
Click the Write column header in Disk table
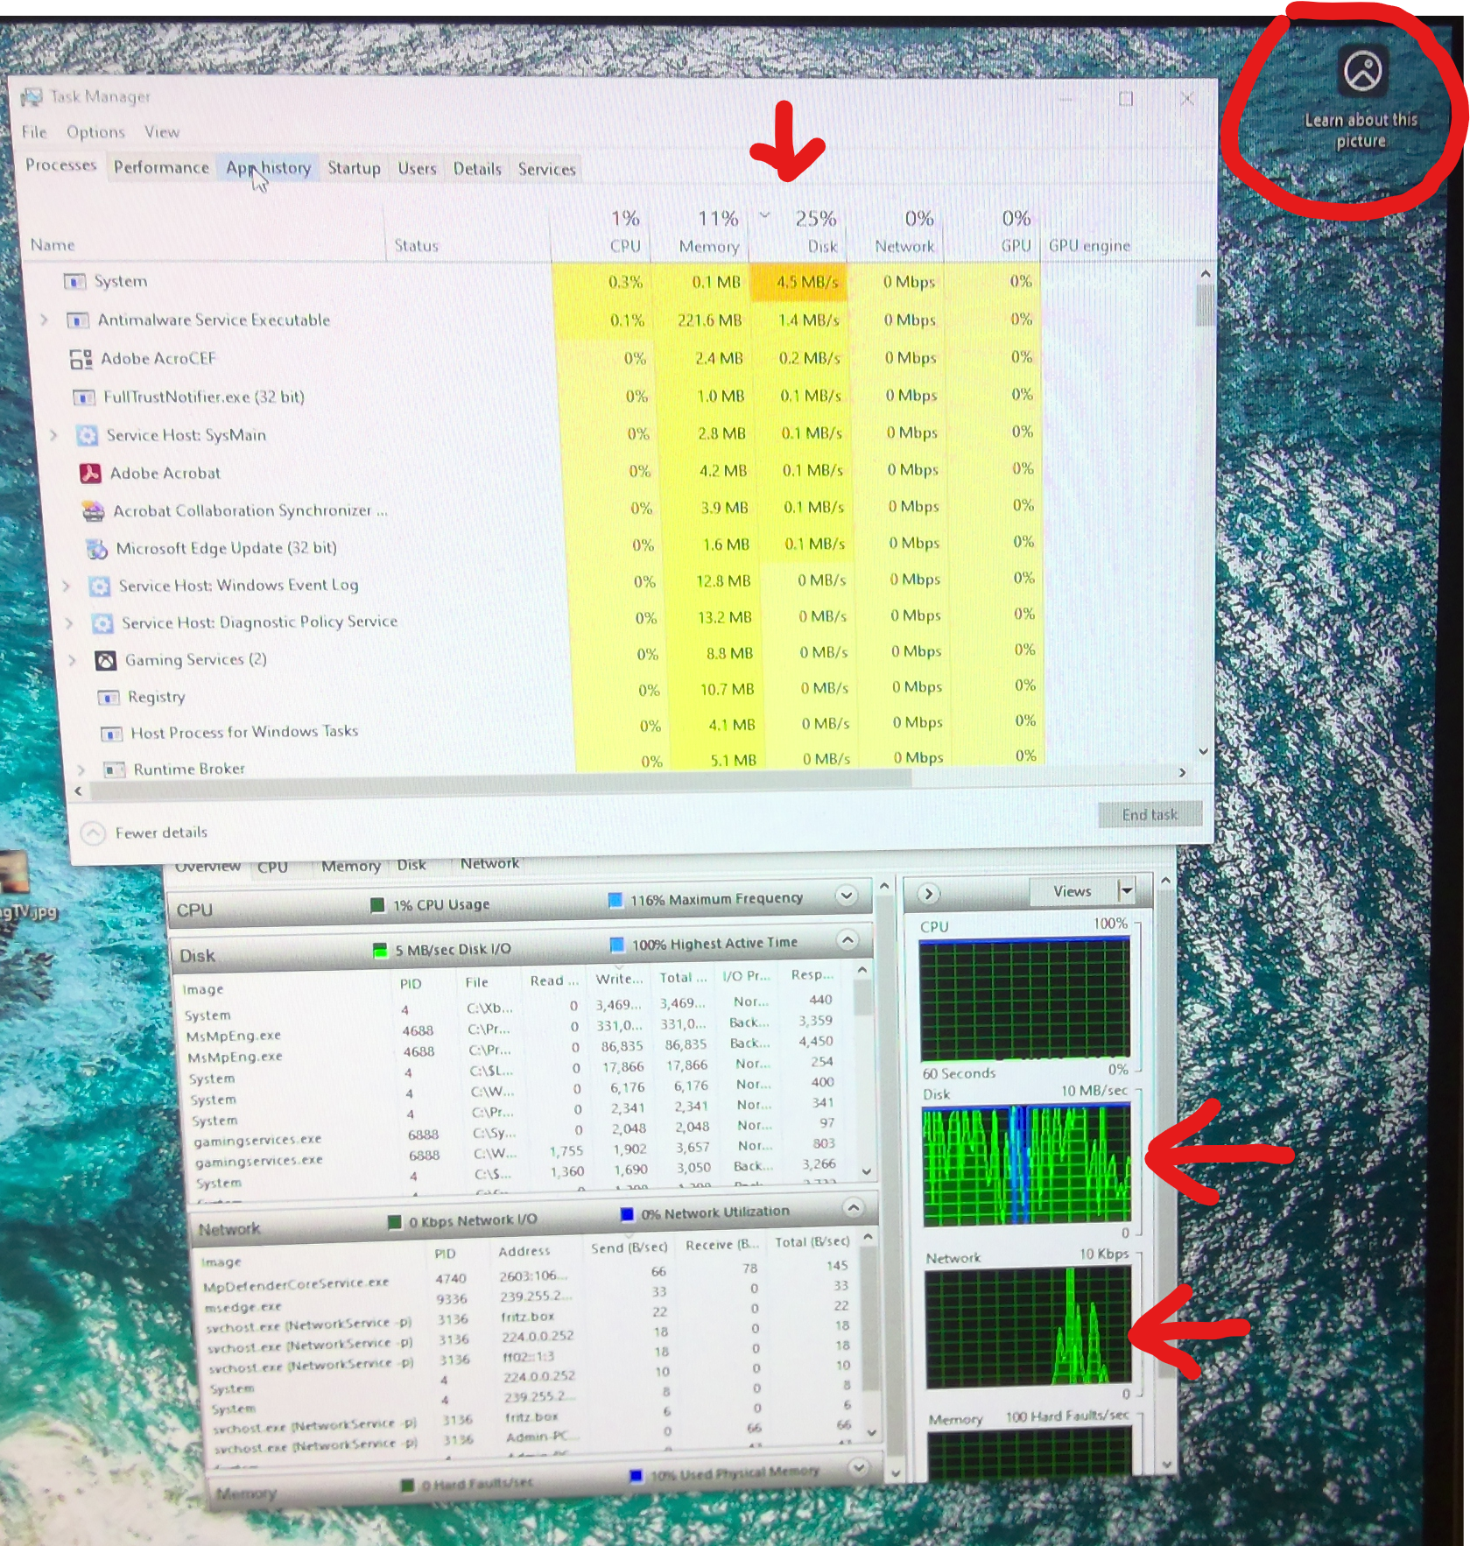pos(619,979)
